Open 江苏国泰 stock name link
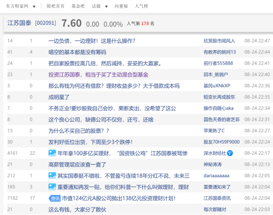The width and height of the screenshot is (273, 215). pos(19,23)
